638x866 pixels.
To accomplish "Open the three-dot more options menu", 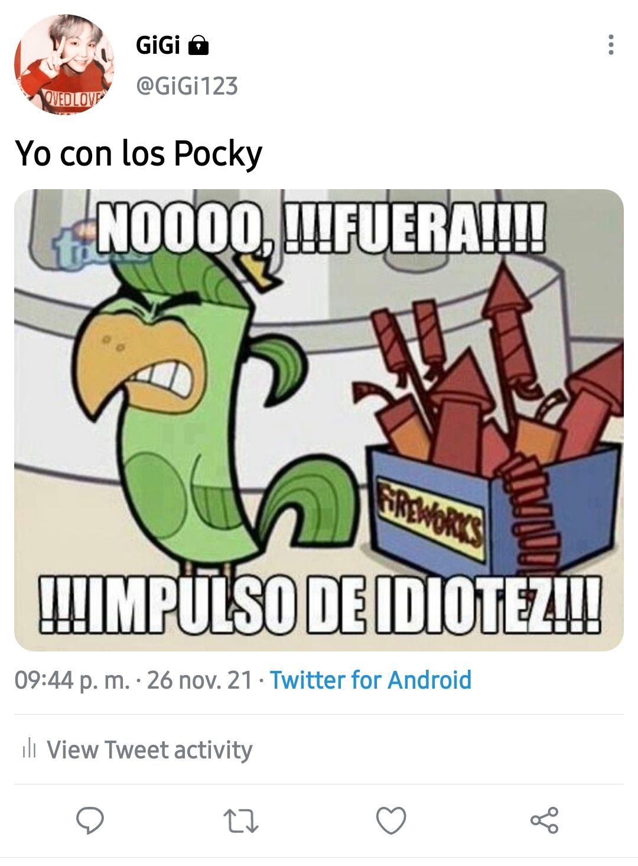I will tap(611, 45).
